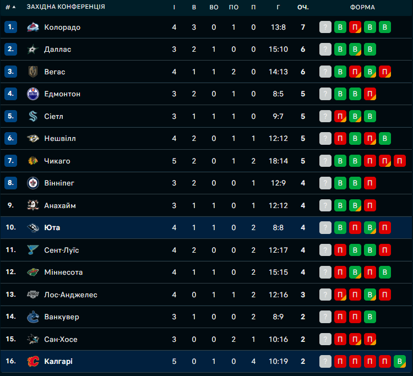Sort table by В wins column header
Image resolution: width=413 pixels, height=376 pixels.
coord(194,7)
